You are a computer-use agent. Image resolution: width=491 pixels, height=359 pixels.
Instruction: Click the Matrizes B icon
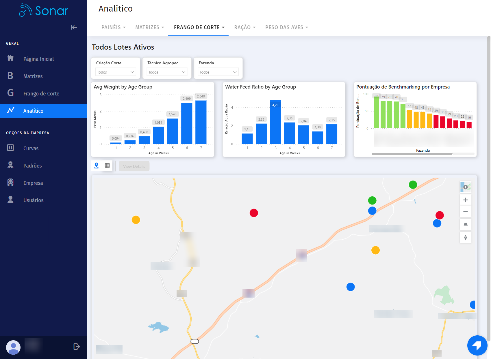click(10, 76)
